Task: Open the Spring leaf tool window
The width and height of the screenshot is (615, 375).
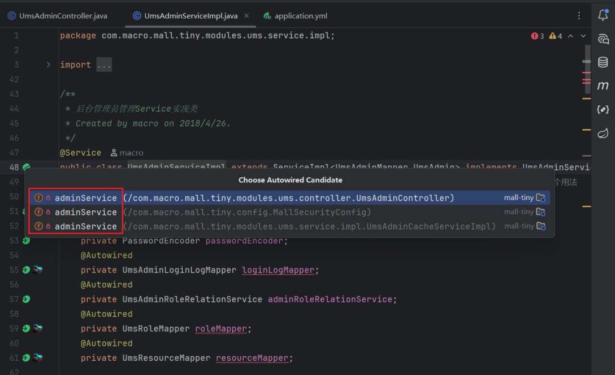Action: (603, 133)
